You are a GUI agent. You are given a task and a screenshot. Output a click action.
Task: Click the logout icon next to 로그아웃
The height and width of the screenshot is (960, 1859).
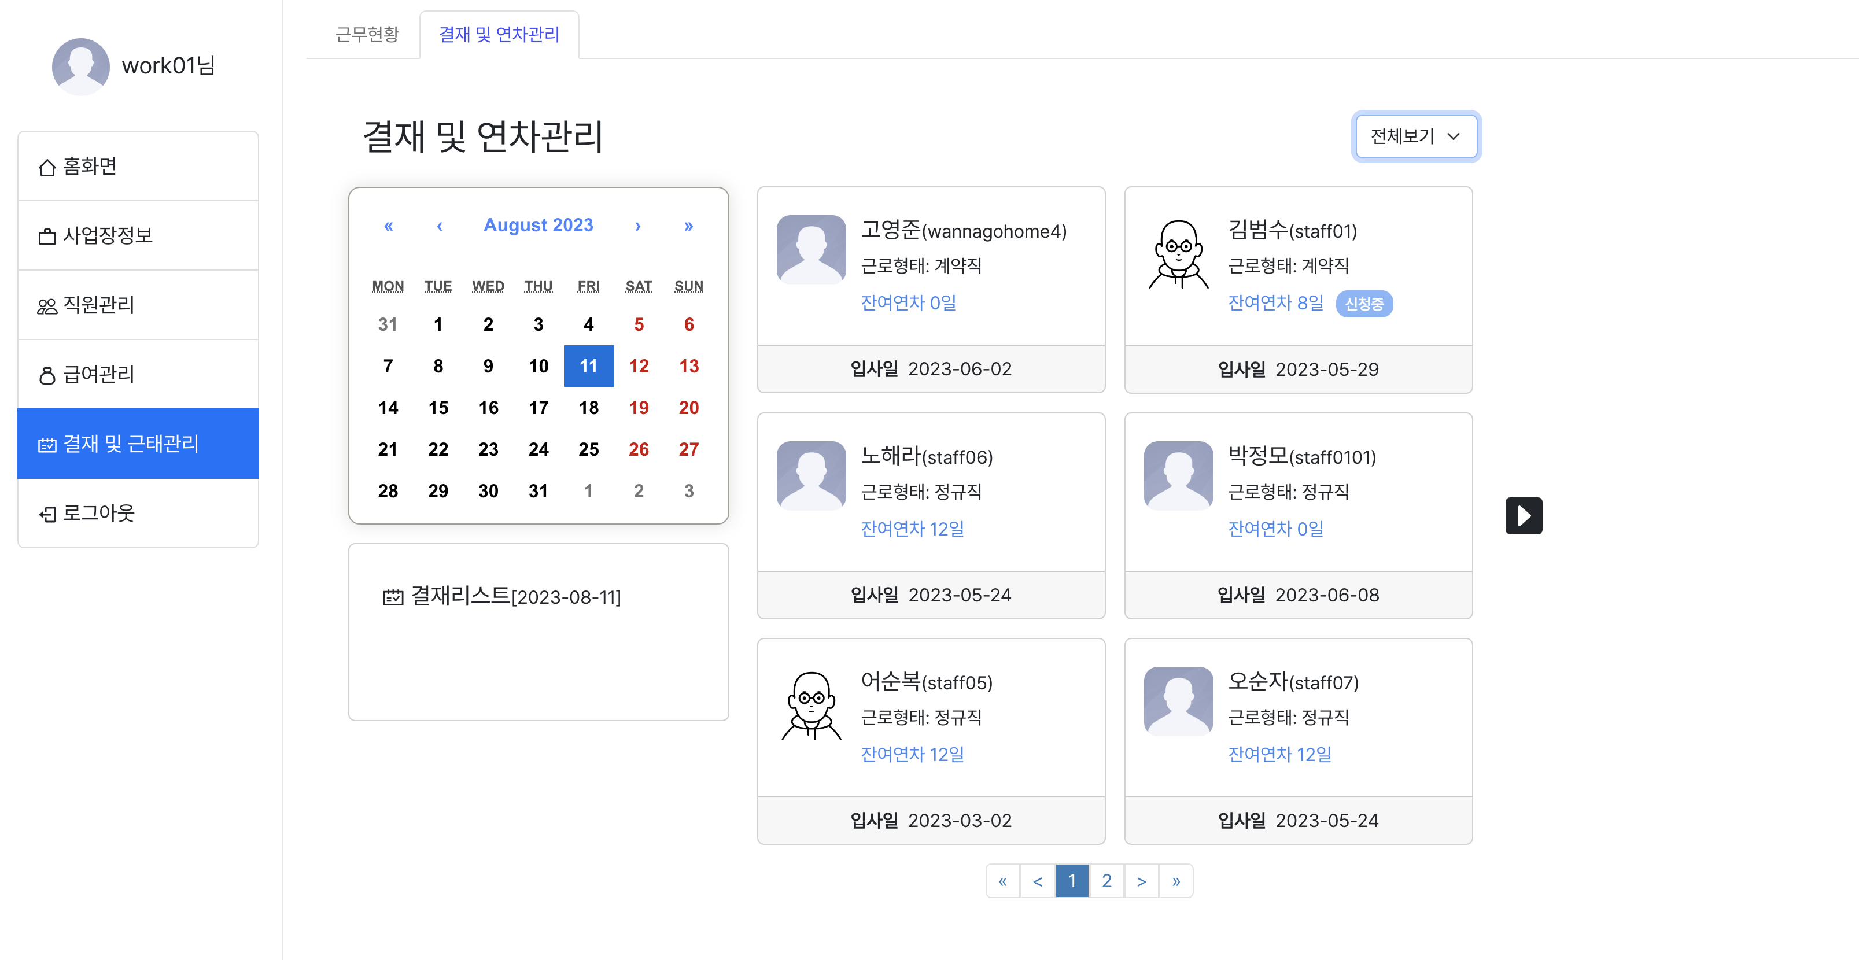point(47,514)
